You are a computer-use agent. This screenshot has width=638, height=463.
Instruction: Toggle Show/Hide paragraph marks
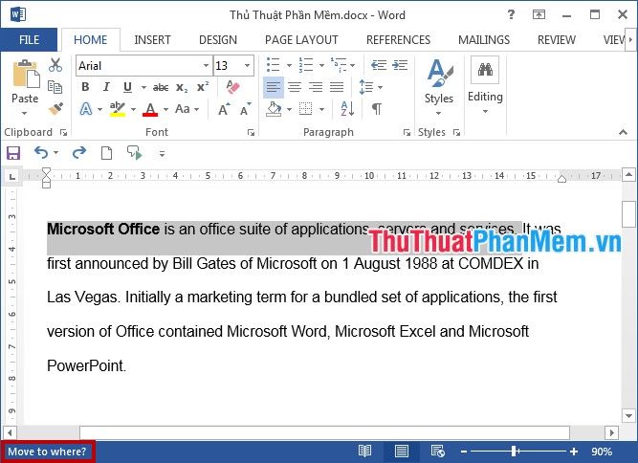(377, 109)
